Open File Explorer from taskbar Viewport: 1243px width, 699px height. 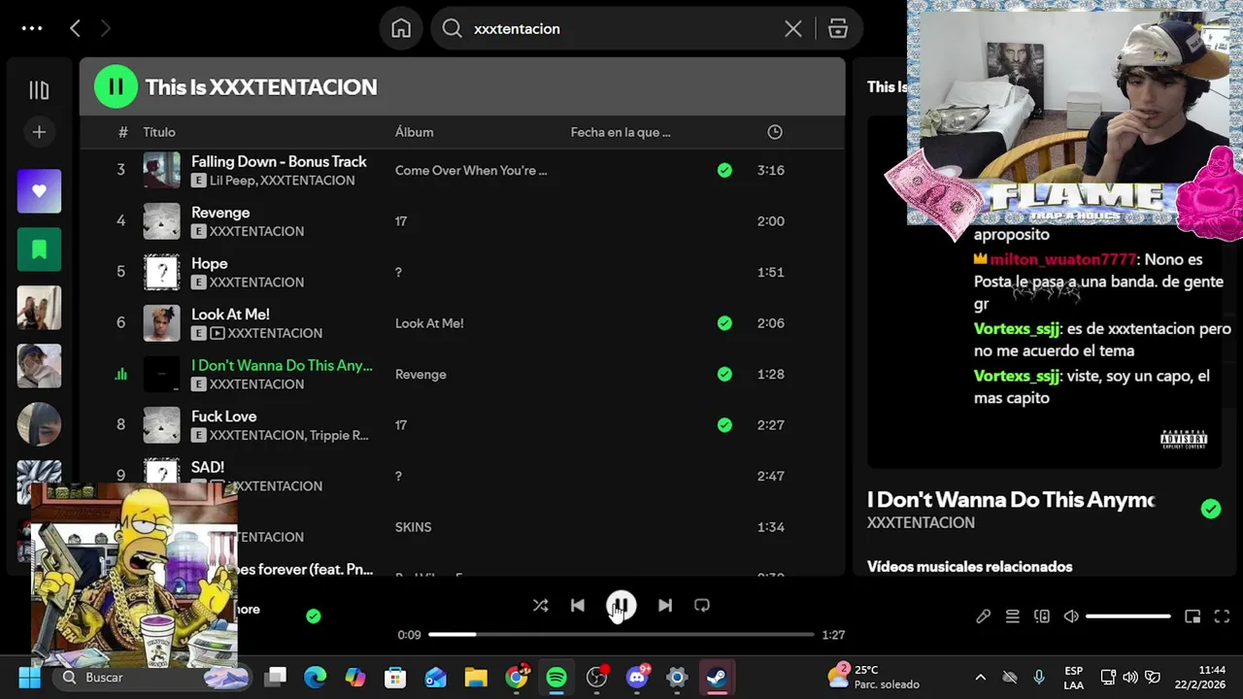coord(476,678)
